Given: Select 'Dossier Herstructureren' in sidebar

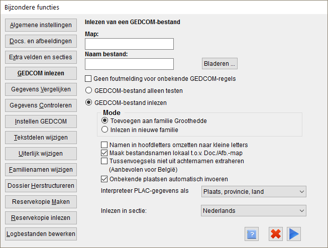Looking at the screenshot, I should pyautogui.click(x=41, y=186).
